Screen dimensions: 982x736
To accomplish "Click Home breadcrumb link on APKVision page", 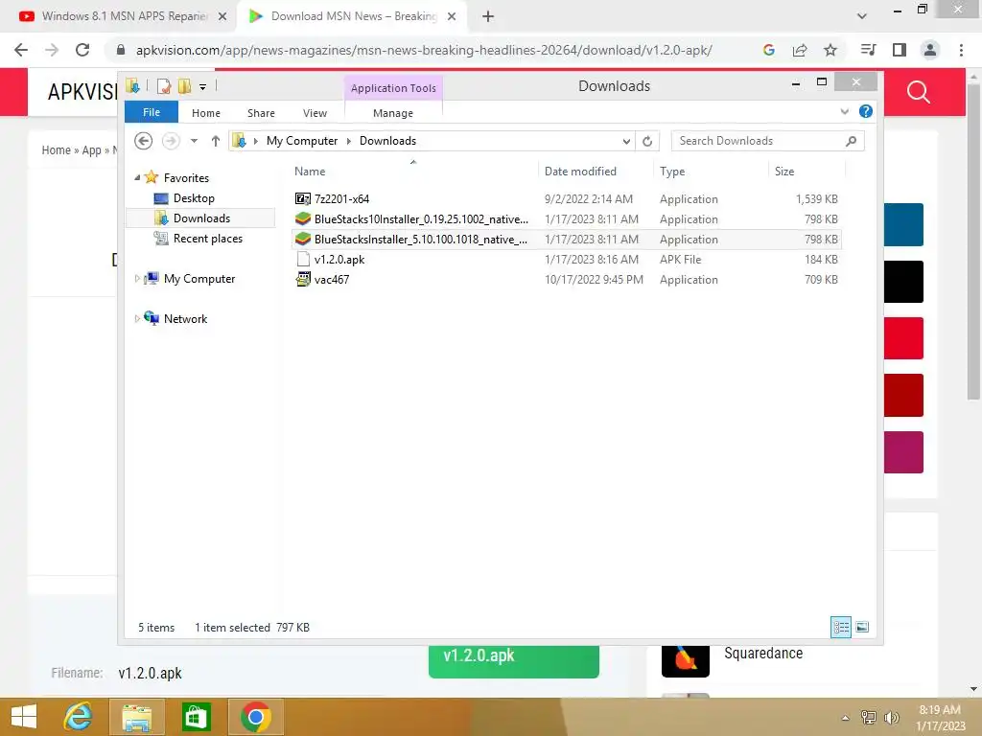I will click(56, 150).
